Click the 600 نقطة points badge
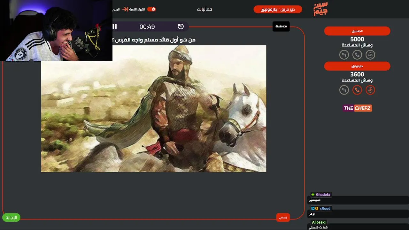409x230 pixels. (281, 26)
